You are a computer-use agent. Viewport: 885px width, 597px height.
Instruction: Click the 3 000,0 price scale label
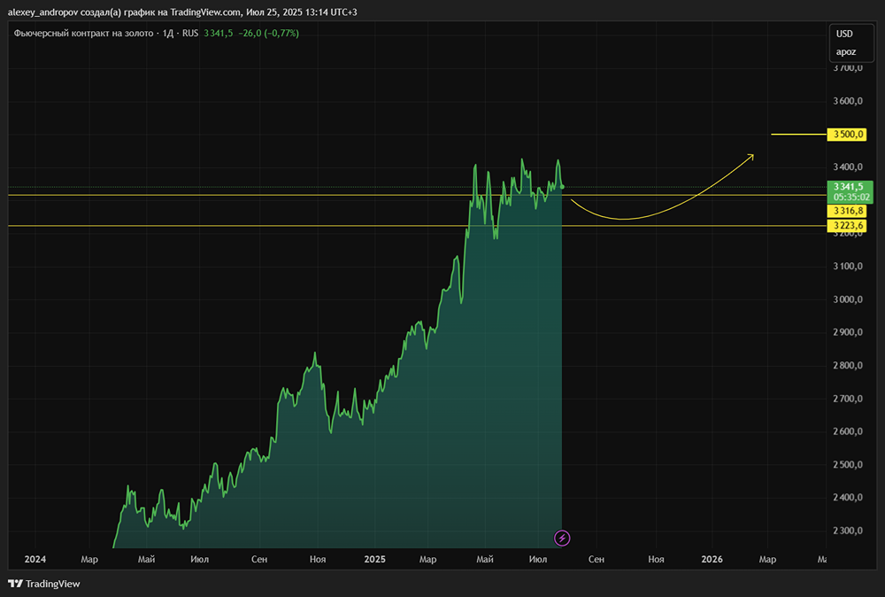[x=848, y=299]
